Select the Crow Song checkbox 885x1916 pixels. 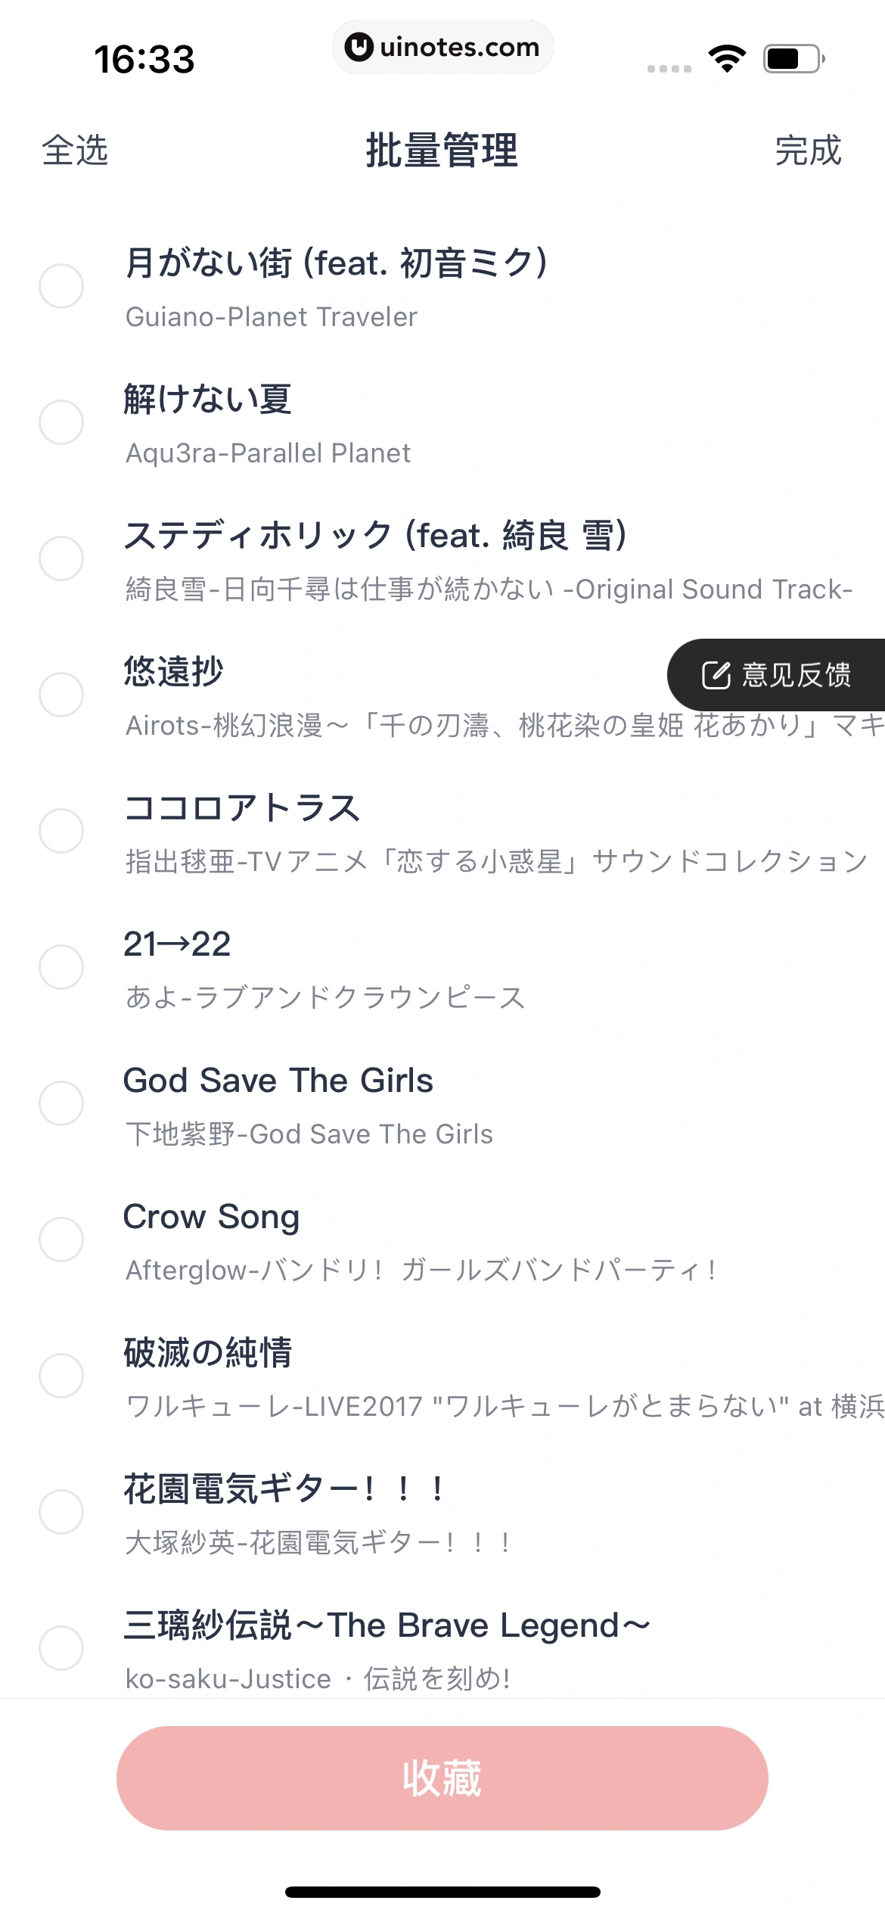click(x=61, y=1239)
